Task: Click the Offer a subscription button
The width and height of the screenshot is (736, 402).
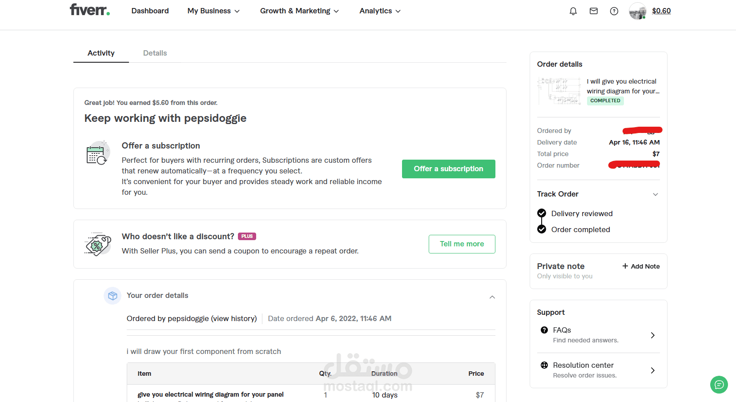Action: pos(448,169)
